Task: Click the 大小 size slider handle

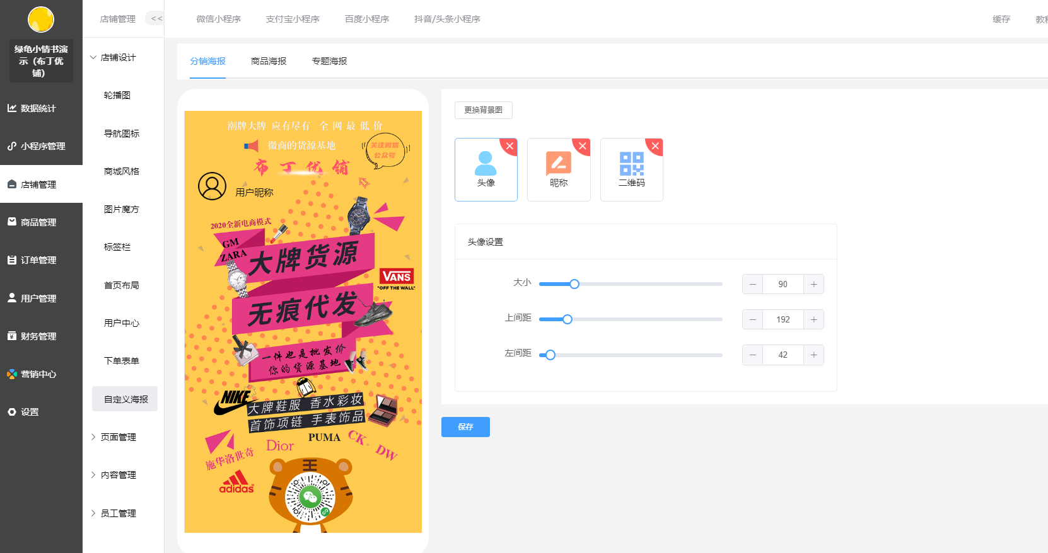Action: (x=574, y=284)
